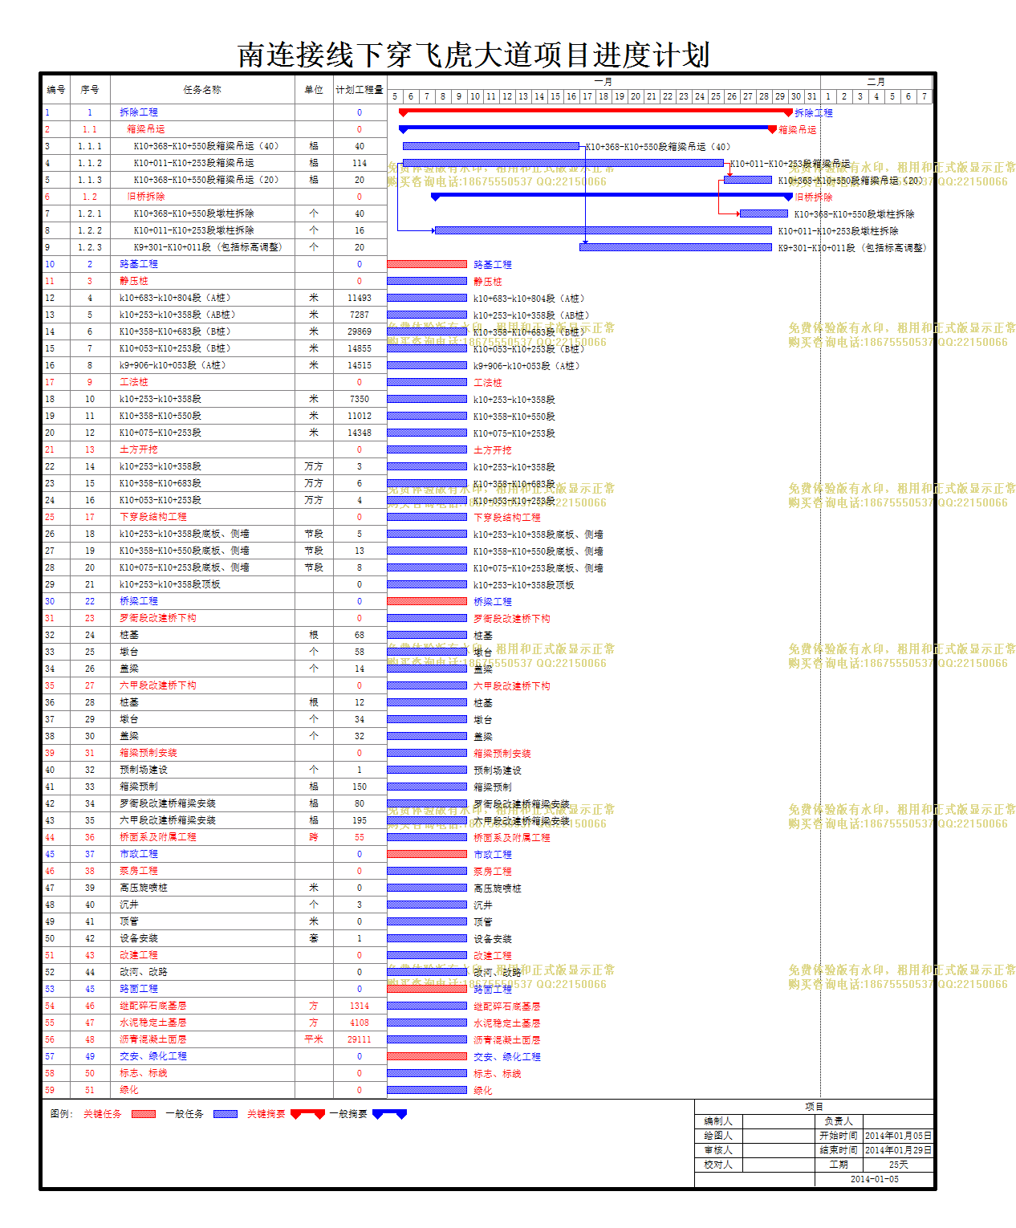Screen dimensions: 1016x1228
Task: Select task name 静压桩 in the table
Action: point(134,281)
